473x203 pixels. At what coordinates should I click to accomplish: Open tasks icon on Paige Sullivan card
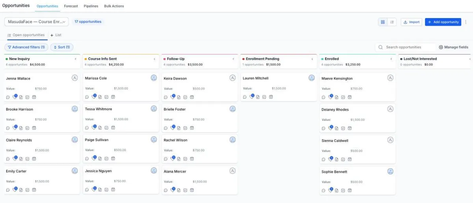pyautogui.click(x=106, y=159)
